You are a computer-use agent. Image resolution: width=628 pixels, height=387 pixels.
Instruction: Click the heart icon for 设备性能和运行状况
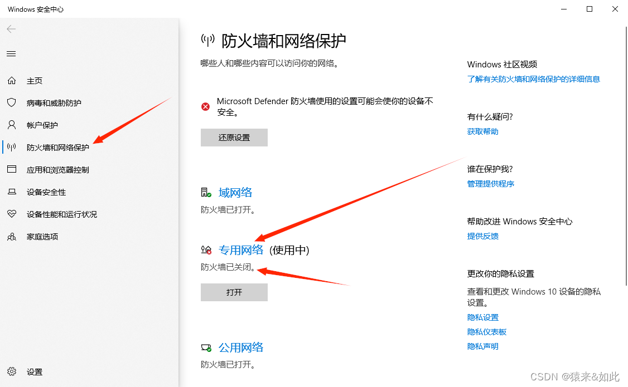click(x=12, y=214)
